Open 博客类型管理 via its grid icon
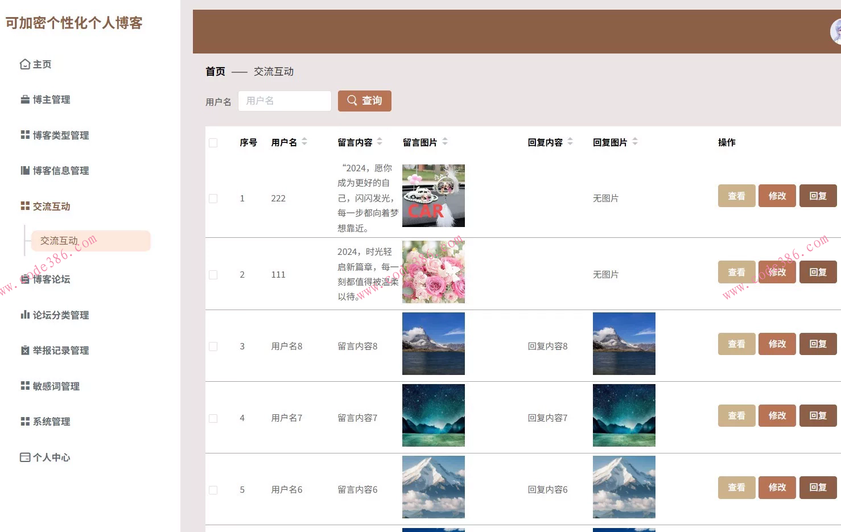Screen dimensions: 841x532 tap(24, 135)
